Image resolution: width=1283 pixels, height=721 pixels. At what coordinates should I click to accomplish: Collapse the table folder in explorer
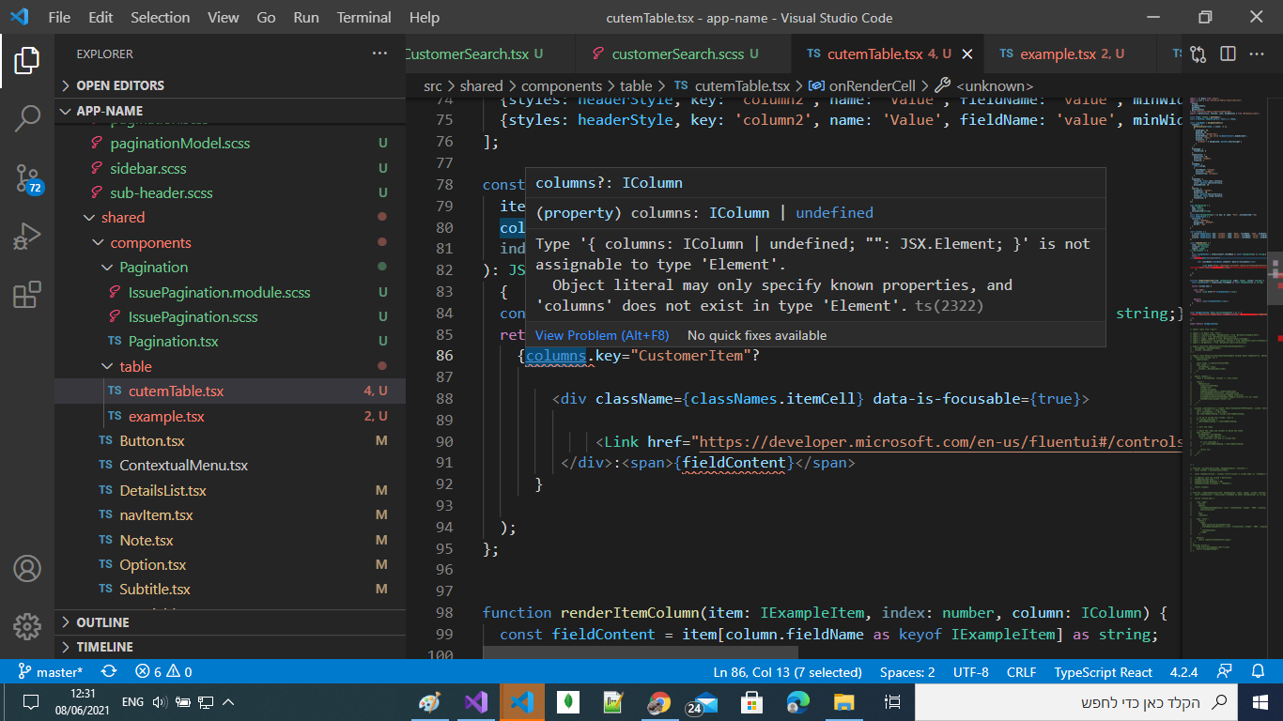(x=135, y=366)
